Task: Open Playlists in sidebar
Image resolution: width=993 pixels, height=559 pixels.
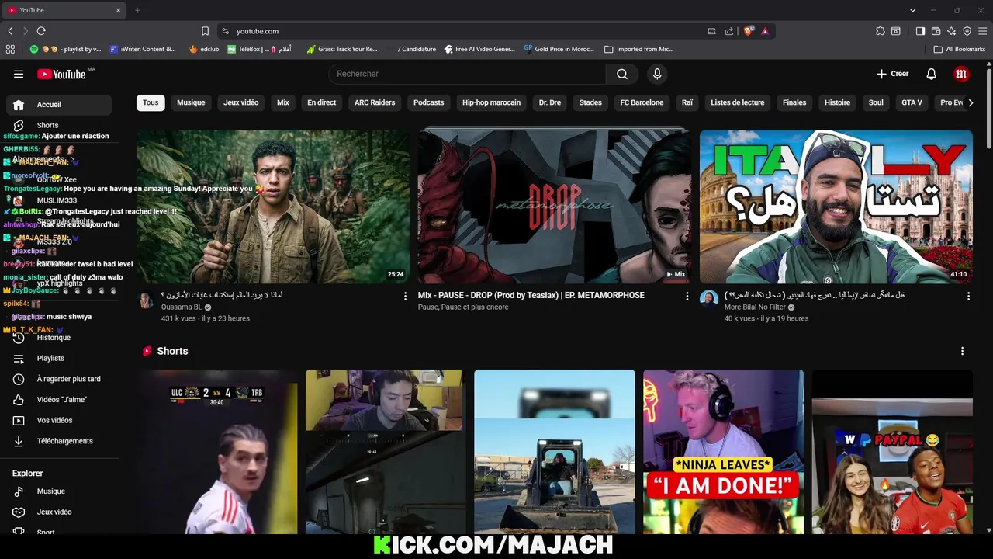Action: point(59,358)
